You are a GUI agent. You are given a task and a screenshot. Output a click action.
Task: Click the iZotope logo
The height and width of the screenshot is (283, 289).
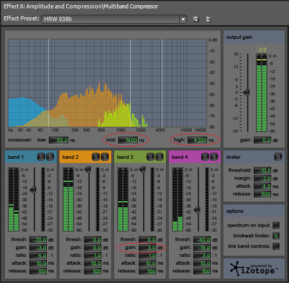click(254, 269)
